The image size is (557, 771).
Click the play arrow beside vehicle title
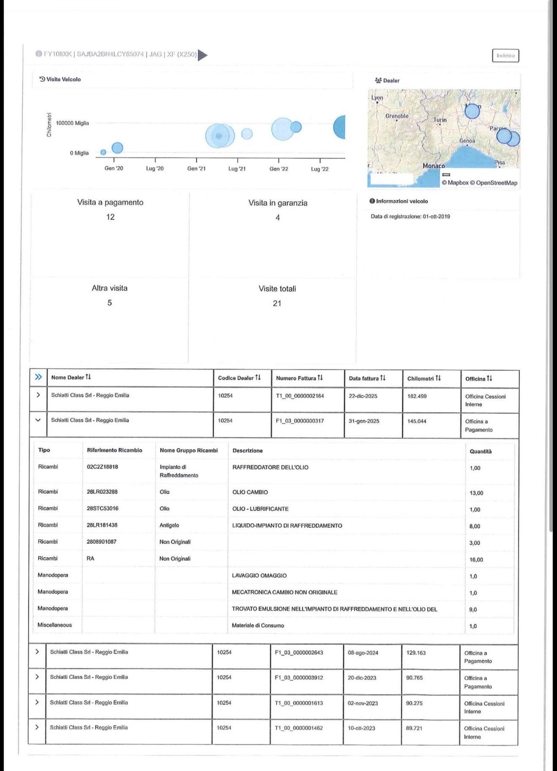tap(203, 55)
